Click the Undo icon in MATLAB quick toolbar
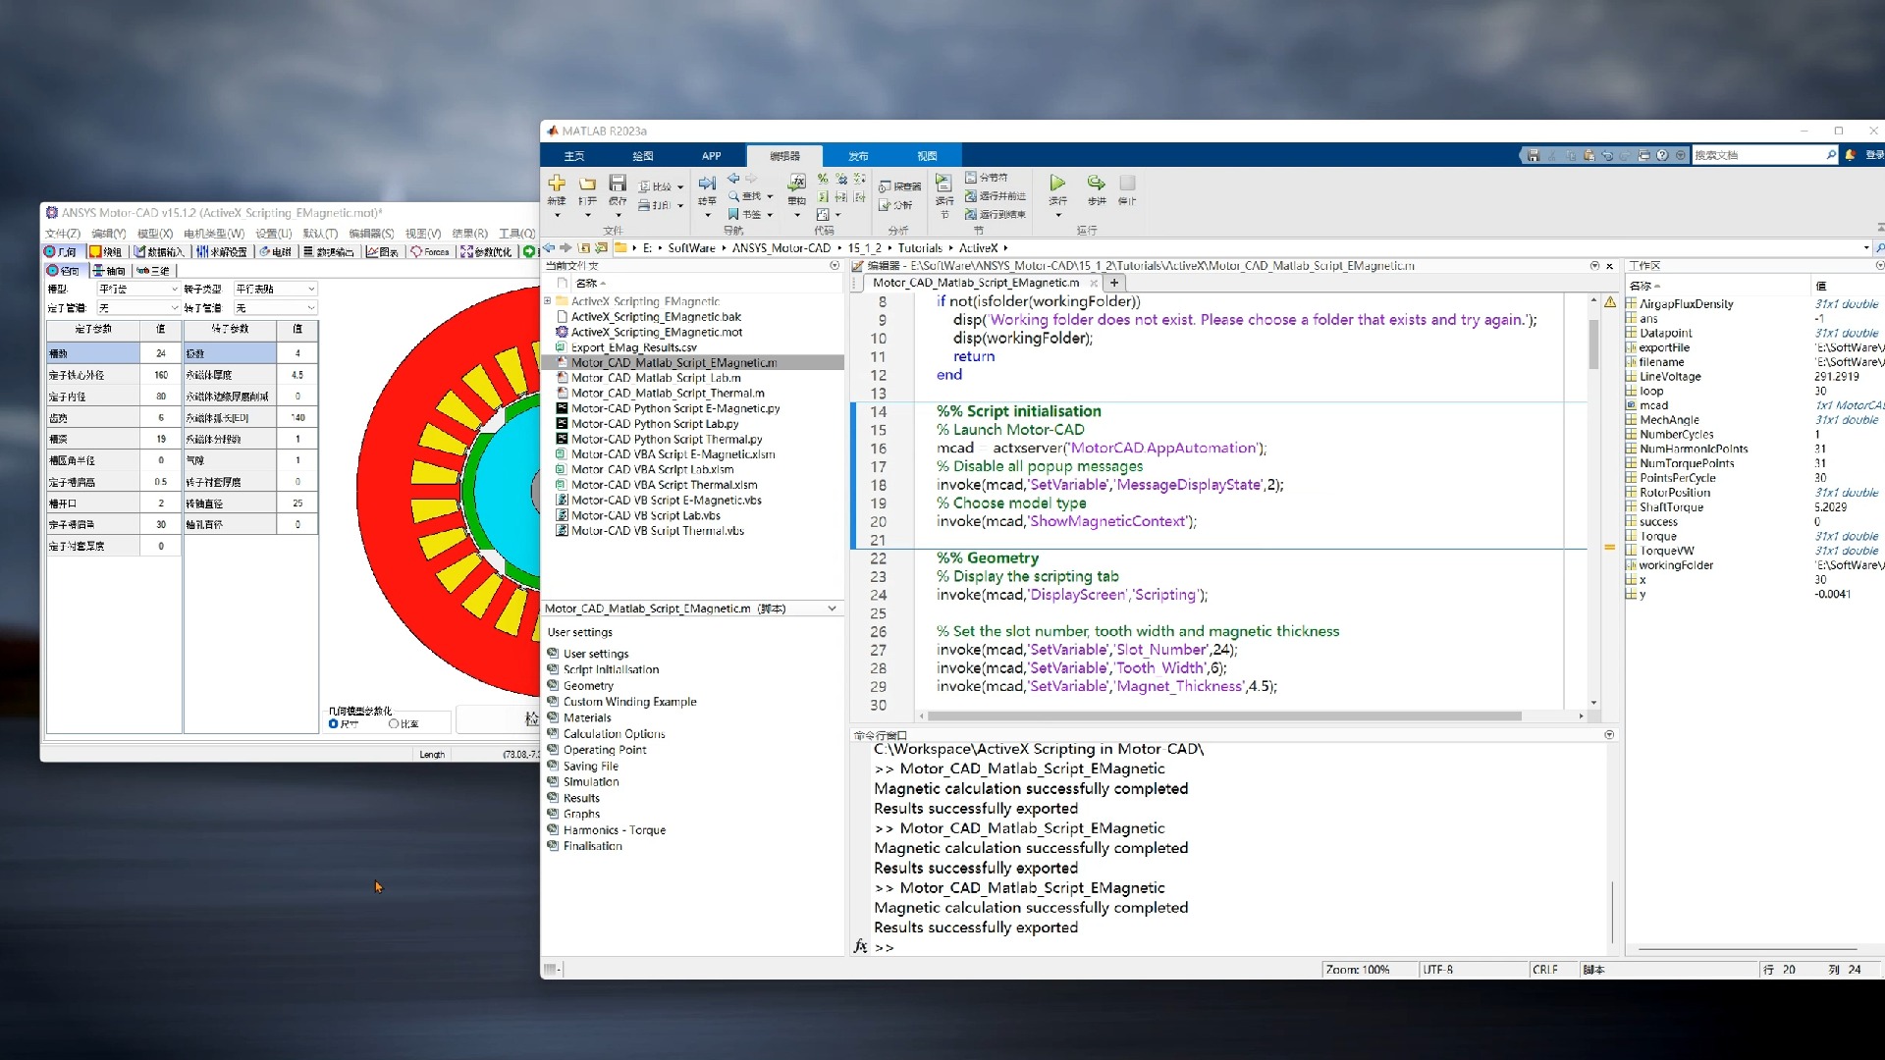 click(1607, 155)
